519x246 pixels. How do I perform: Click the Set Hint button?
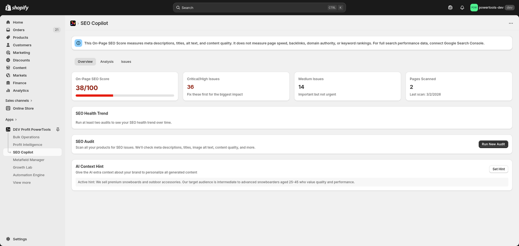click(499, 169)
